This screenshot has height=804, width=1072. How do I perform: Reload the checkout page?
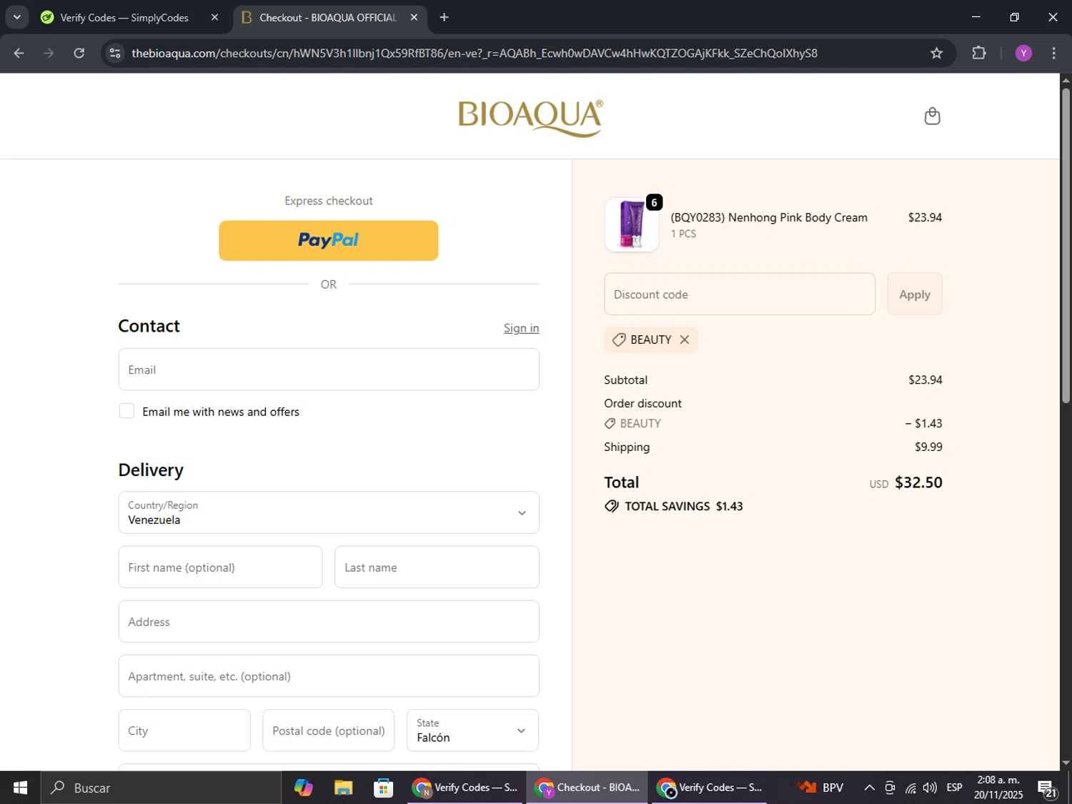point(79,53)
